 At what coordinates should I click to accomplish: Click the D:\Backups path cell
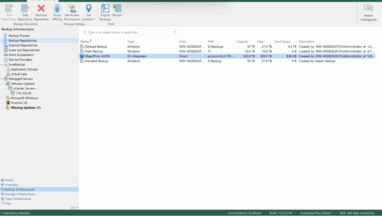click(x=215, y=47)
